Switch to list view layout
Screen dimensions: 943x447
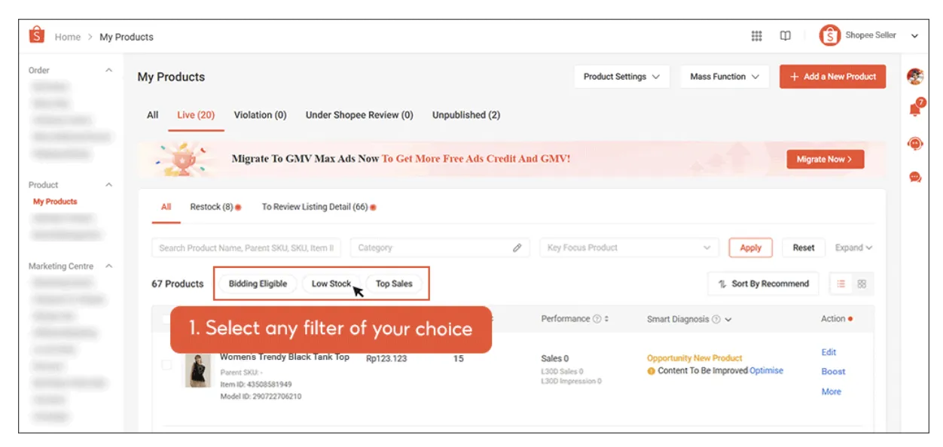(841, 284)
